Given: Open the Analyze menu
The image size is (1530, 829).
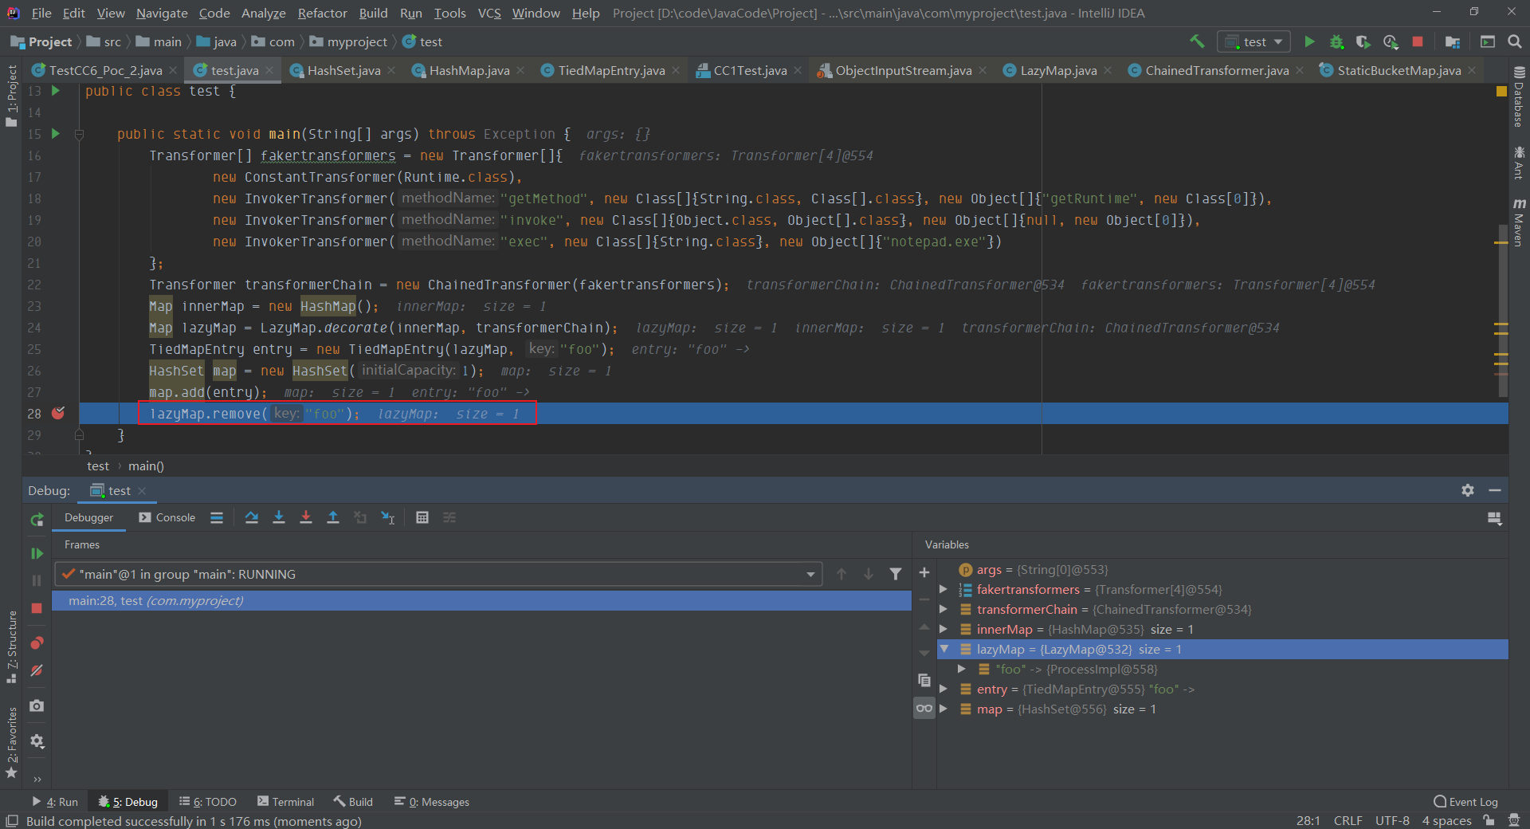Looking at the screenshot, I should pos(263,13).
